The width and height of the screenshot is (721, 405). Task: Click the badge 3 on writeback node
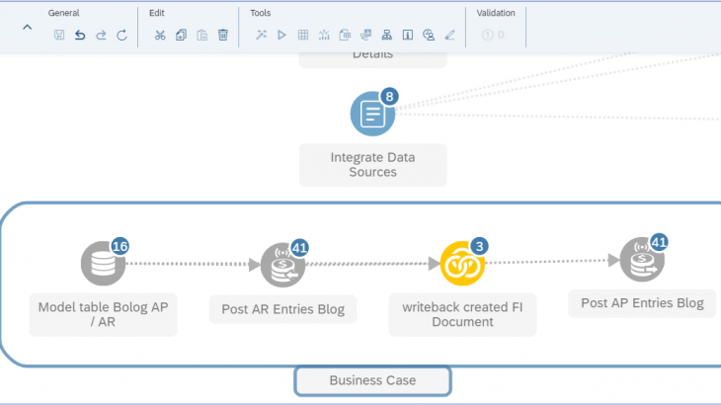480,246
